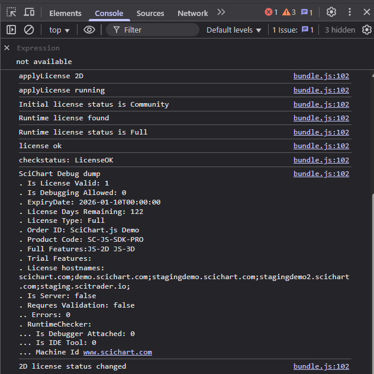Click the 'checkstatus: LicenseOK' log line

tap(66, 160)
